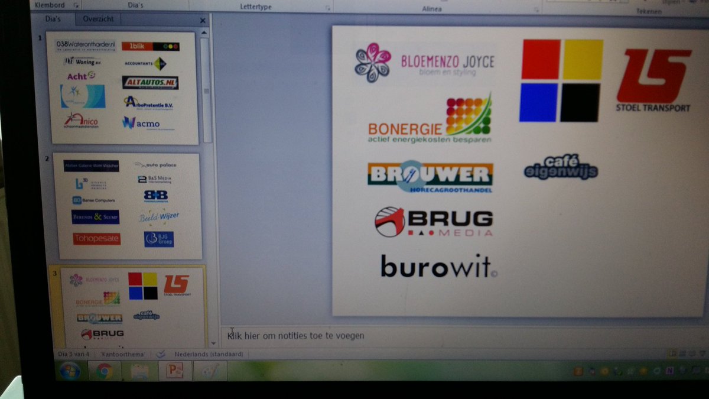Close the slides thumbnail pane
This screenshot has height=399, width=709.
tap(203, 20)
